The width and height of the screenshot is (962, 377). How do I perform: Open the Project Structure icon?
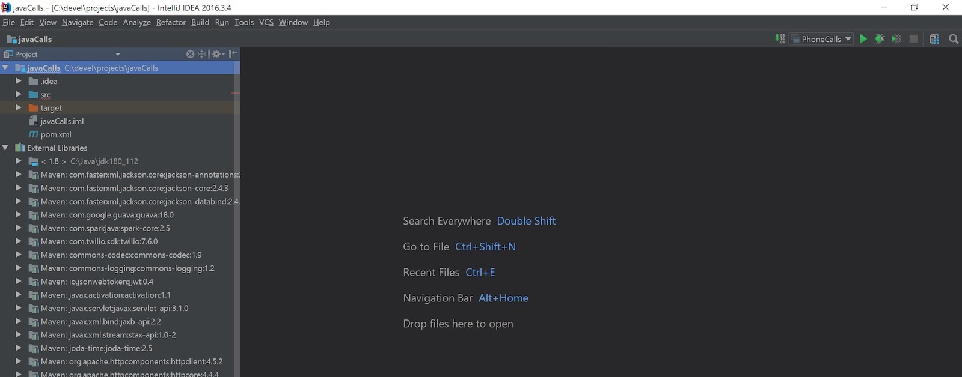pyautogui.click(x=934, y=39)
